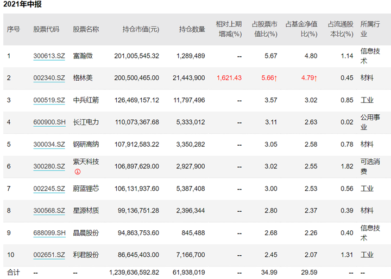
Task: Select stock name 紫天科技
Action: 86,162
